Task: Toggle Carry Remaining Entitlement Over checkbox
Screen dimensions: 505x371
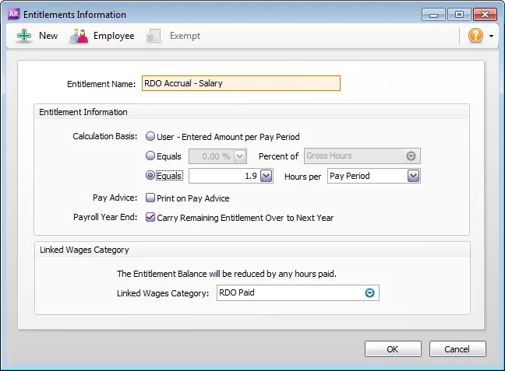Action: (x=150, y=217)
